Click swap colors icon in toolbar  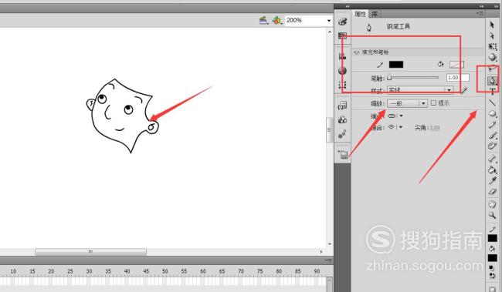492,276
